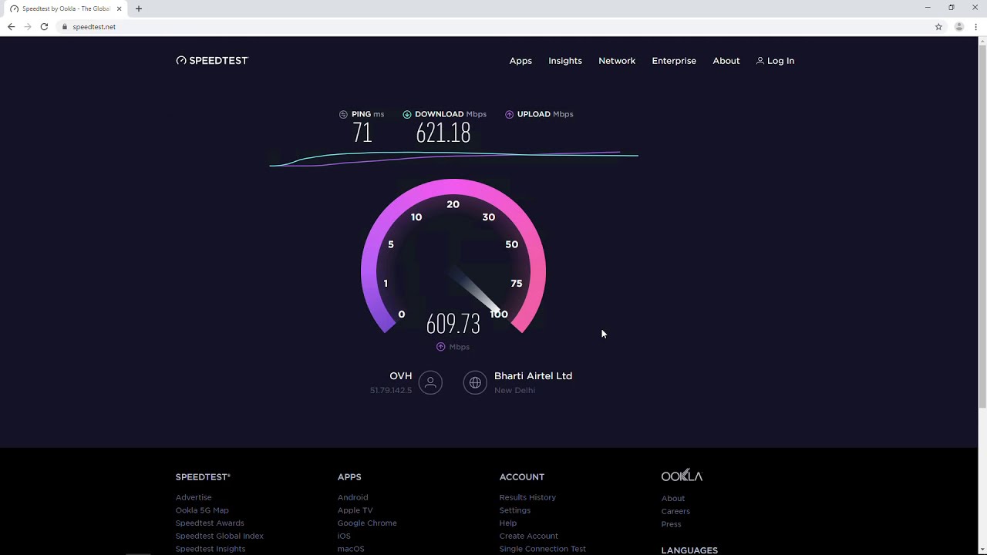Open Speedtest Awards link
This screenshot has height=555, width=987.
coord(210,523)
